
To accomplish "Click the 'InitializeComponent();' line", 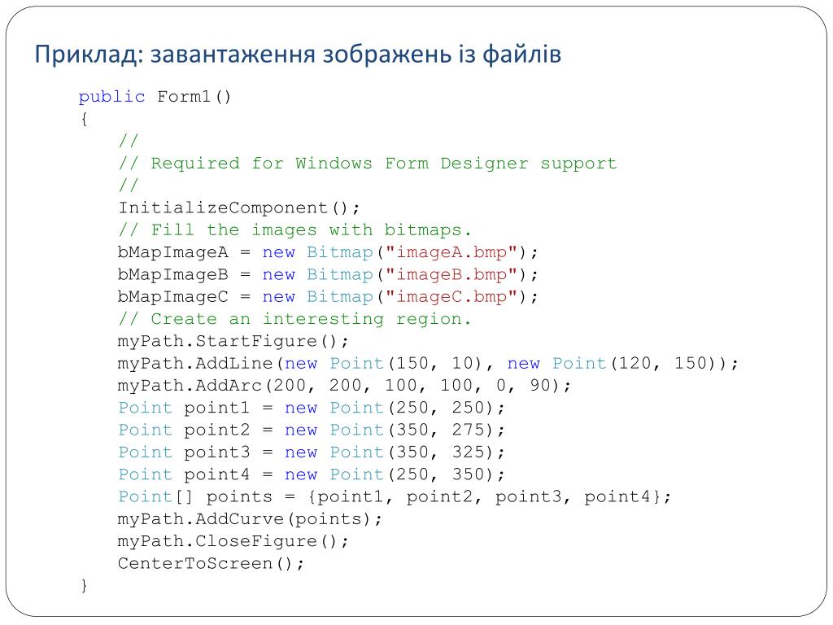I will [239, 208].
